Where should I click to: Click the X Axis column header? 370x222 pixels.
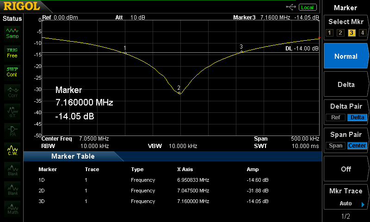185,169
